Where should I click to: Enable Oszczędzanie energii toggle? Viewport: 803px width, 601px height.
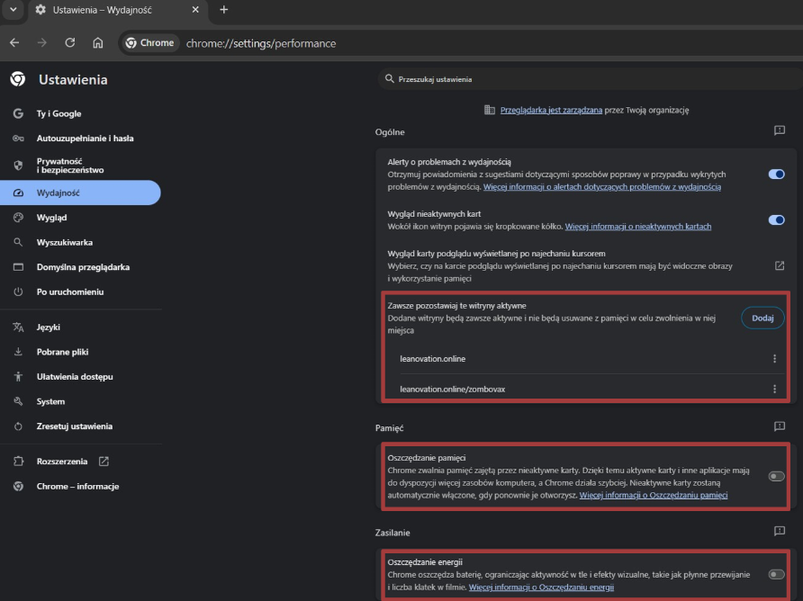click(776, 574)
